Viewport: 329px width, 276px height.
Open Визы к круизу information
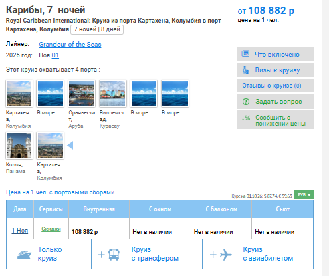(x=276, y=70)
